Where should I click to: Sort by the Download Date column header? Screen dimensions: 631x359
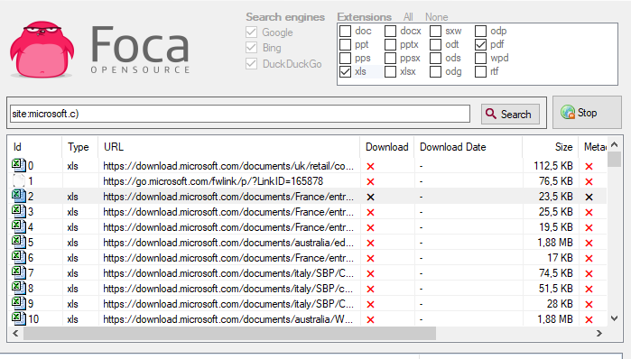pos(469,147)
